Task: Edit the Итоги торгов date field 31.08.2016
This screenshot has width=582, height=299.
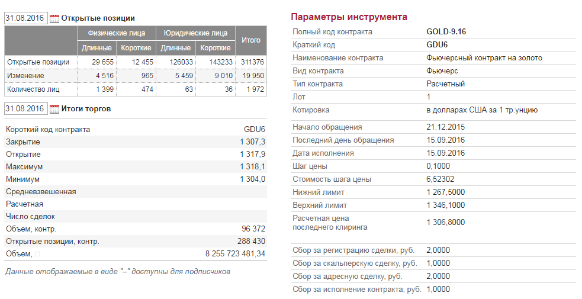Action: 26,109
